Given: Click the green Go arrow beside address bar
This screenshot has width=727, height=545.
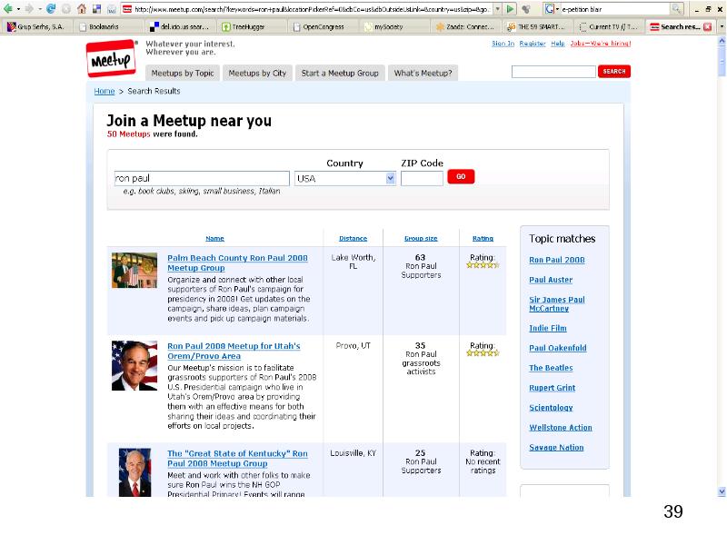Looking at the screenshot, I should [x=511, y=8].
